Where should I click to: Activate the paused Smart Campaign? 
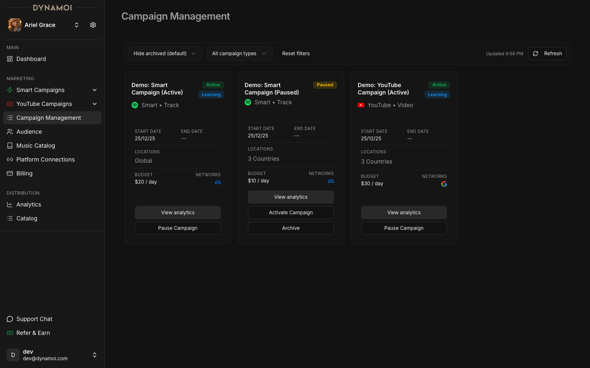click(x=290, y=213)
